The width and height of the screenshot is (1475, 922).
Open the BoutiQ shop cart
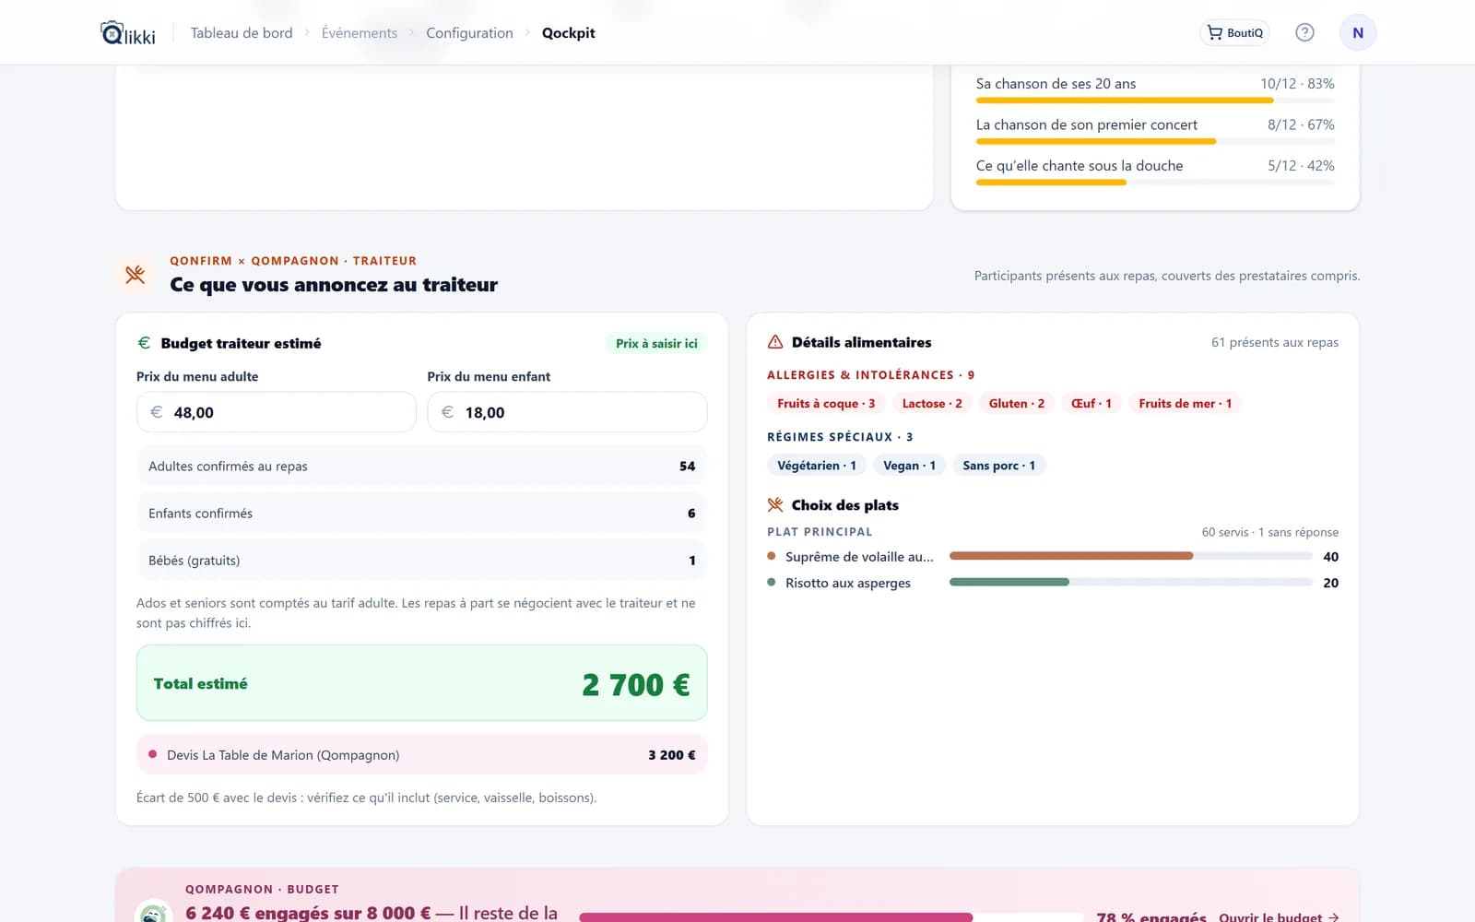tap(1234, 32)
